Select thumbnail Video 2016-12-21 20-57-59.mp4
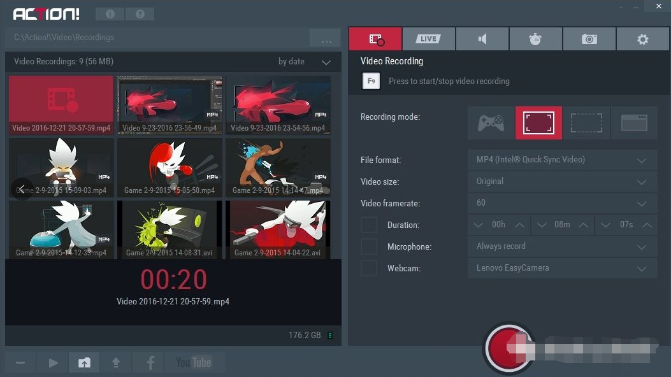Viewport: 671px width, 377px height. [61, 105]
